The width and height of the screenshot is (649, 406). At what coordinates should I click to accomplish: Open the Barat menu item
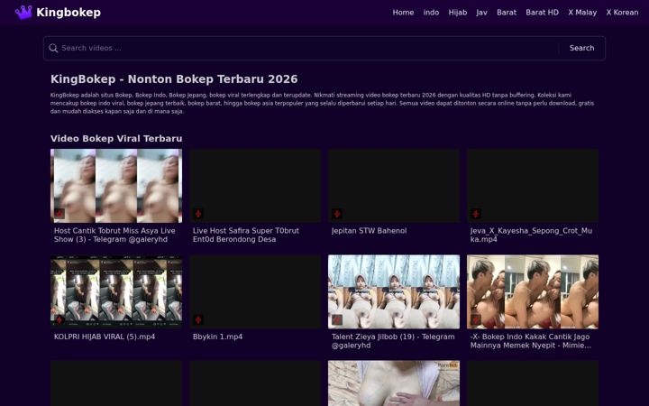(x=507, y=13)
